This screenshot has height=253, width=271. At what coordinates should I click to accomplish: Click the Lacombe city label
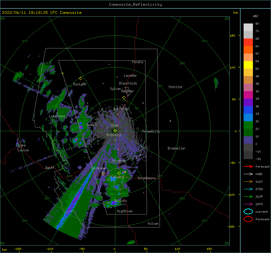click(130, 76)
